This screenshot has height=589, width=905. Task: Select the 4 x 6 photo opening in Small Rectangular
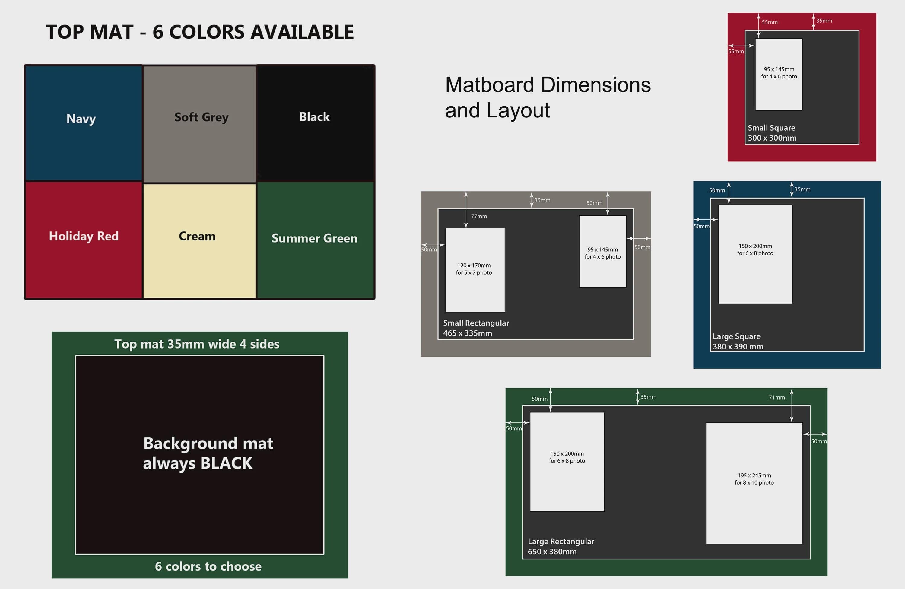tap(602, 252)
